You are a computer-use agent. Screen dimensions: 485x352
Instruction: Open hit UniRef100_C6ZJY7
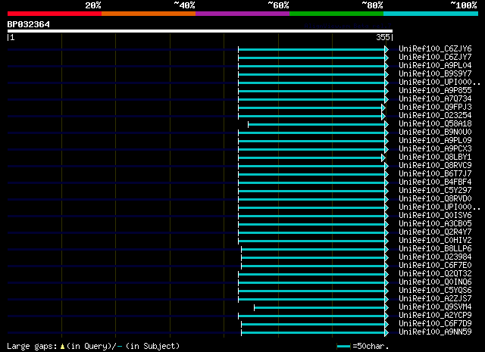click(435, 58)
